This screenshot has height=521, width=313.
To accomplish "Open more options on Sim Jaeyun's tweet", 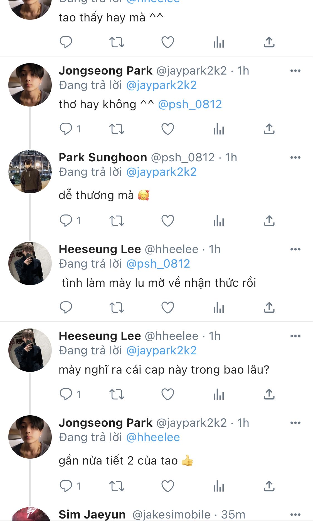I will coord(295,515).
